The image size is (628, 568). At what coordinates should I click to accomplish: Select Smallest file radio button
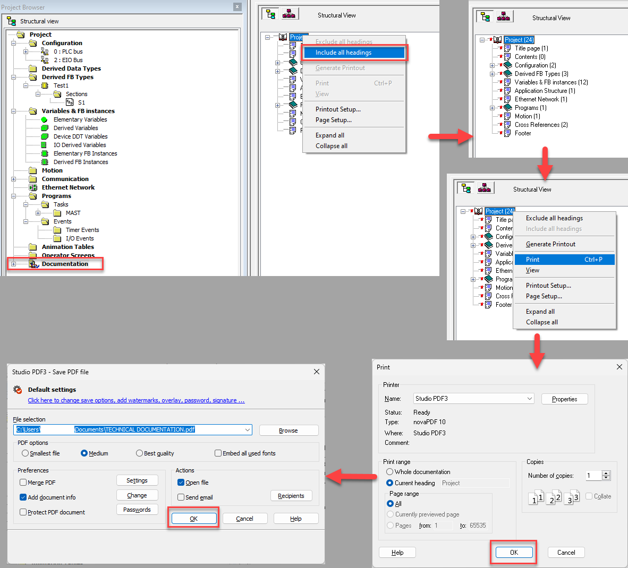pos(25,453)
